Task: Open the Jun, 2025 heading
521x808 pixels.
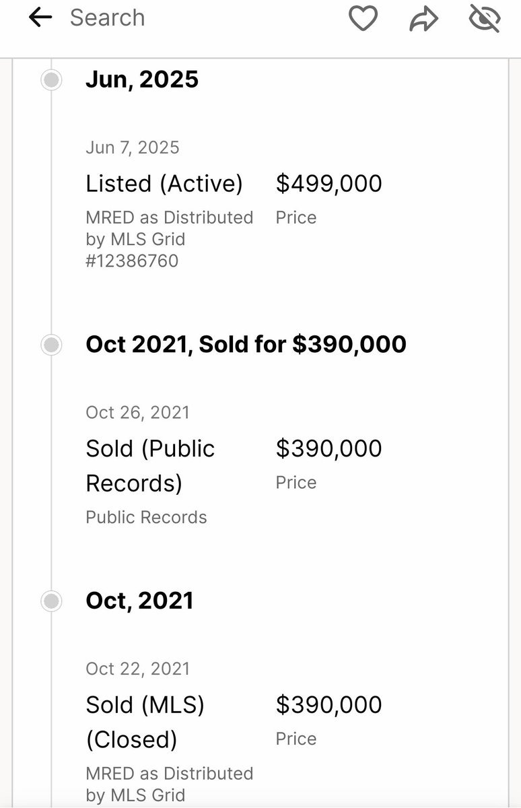Action: 142,79
